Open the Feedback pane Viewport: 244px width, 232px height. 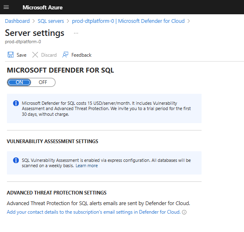(77, 55)
